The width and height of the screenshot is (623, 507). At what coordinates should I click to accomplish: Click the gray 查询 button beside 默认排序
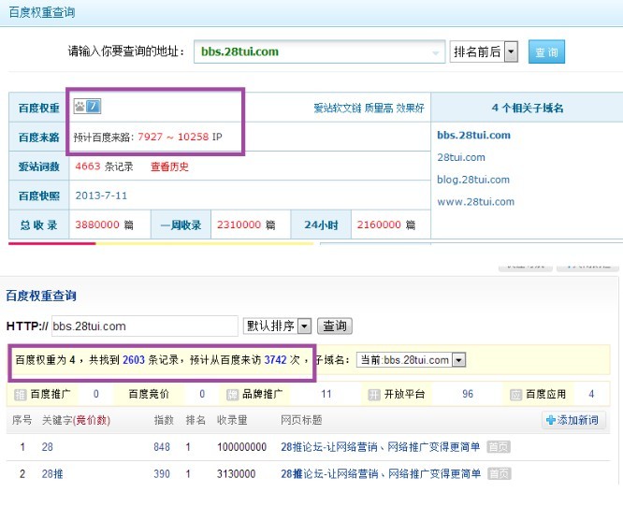tap(335, 326)
